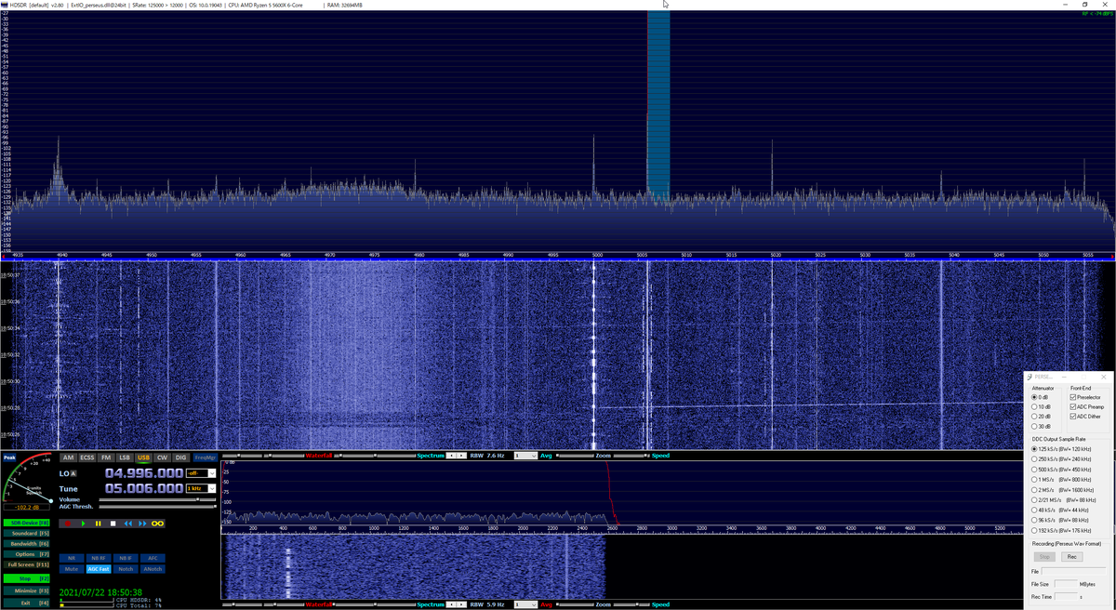Enable the ANotch auto notch filter

coord(153,569)
